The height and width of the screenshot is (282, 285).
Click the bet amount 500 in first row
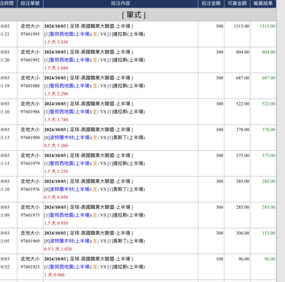[220, 26]
